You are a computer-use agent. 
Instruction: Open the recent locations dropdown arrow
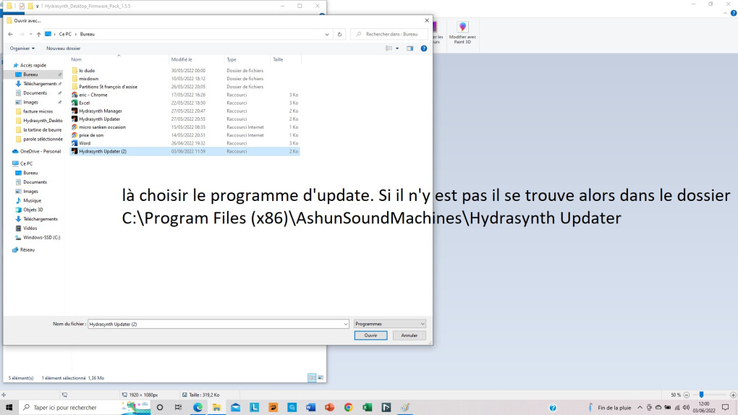pyautogui.click(x=30, y=35)
